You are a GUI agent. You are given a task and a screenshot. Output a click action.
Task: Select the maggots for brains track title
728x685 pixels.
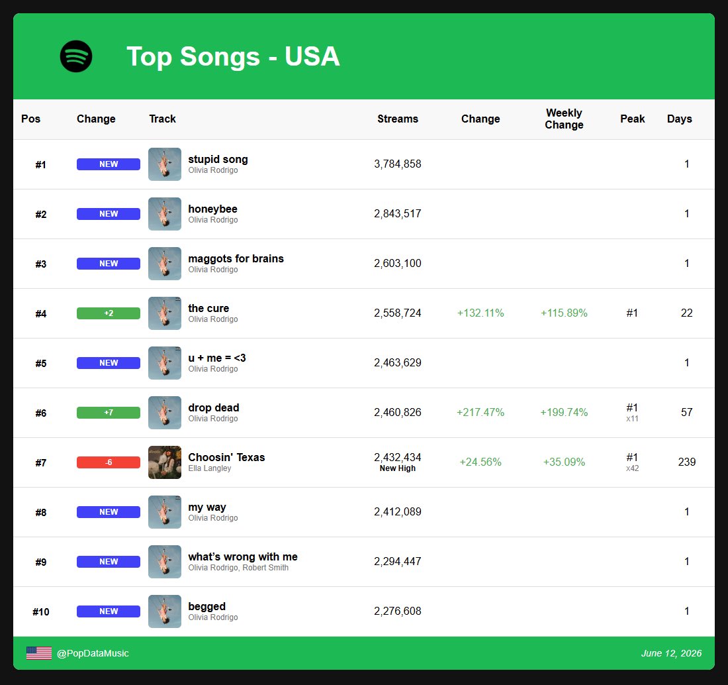[x=236, y=259]
